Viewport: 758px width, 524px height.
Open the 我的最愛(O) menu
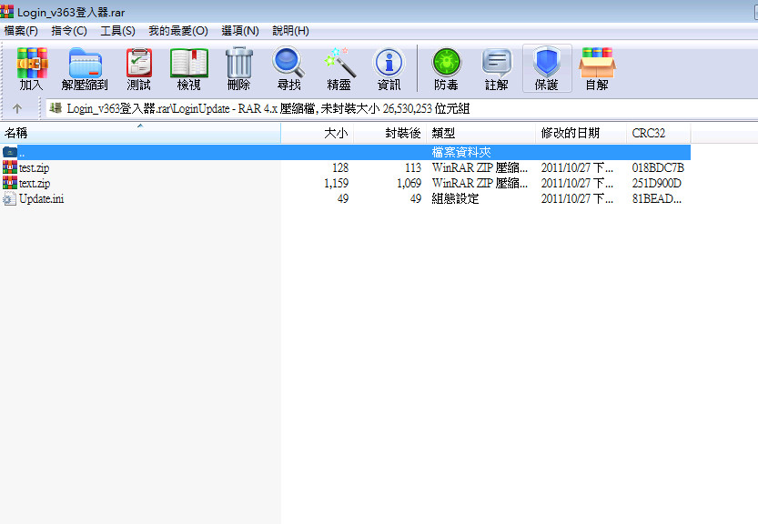point(178,31)
